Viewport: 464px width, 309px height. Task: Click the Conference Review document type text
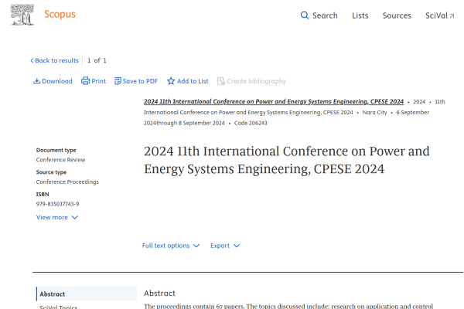point(60,160)
